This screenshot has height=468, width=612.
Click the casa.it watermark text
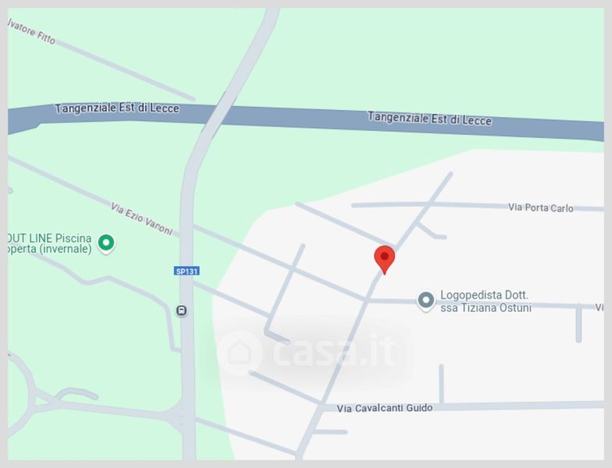click(334, 350)
